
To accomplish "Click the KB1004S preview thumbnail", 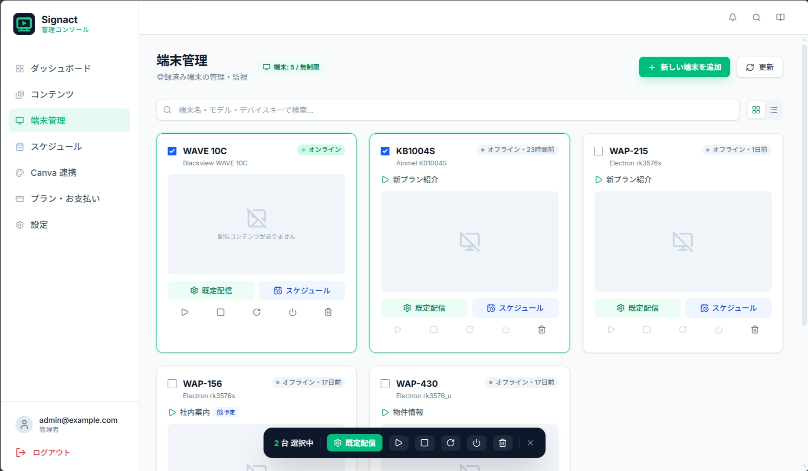I will pos(470,241).
